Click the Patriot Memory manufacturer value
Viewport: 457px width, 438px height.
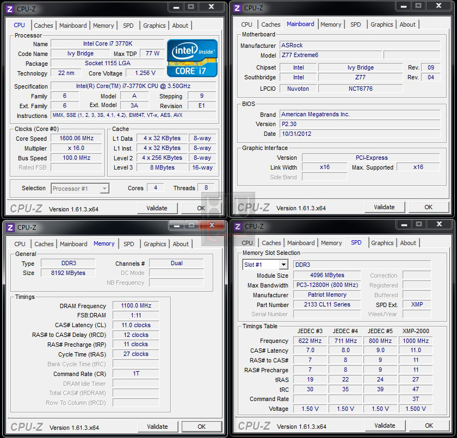327,295
